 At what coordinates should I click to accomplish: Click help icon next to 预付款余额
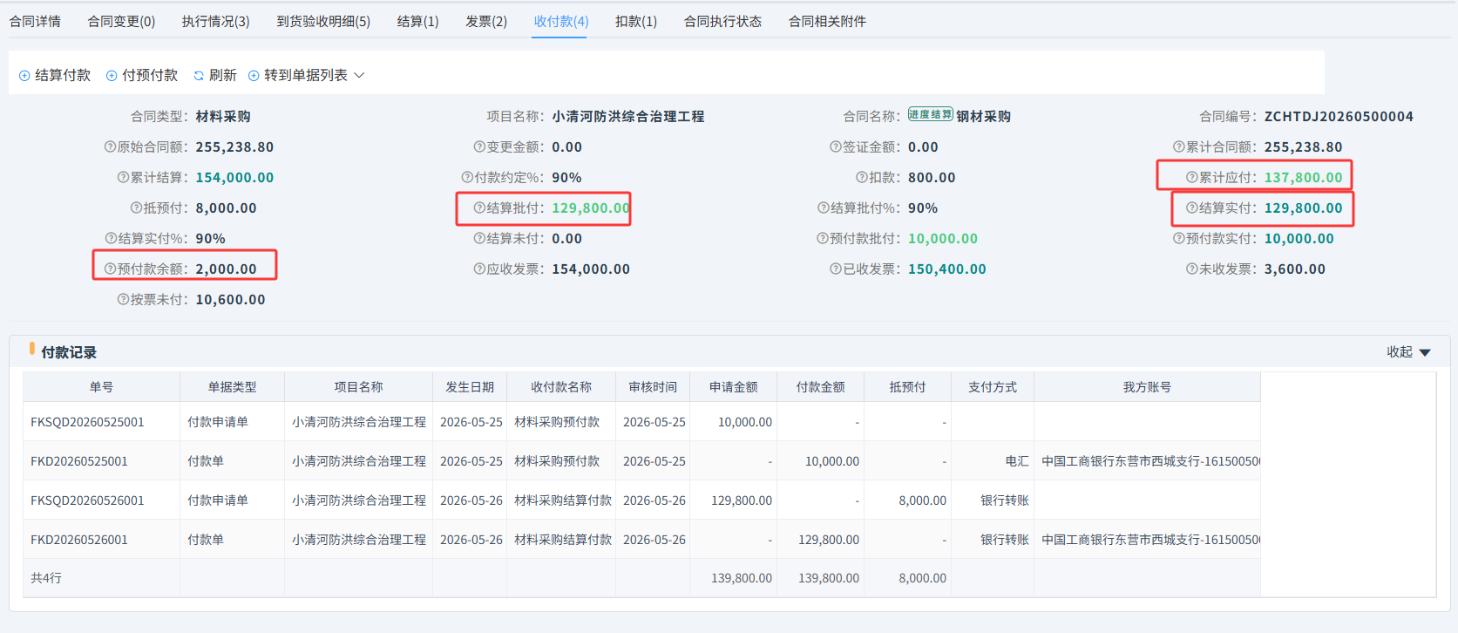point(111,269)
